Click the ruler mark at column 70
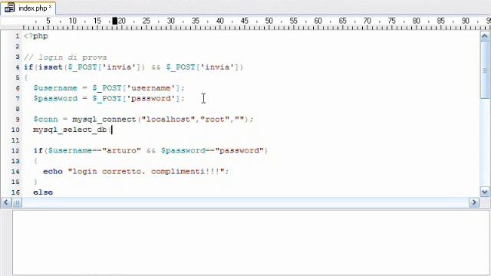Viewport: 491px width, 276px height. coord(367,21)
